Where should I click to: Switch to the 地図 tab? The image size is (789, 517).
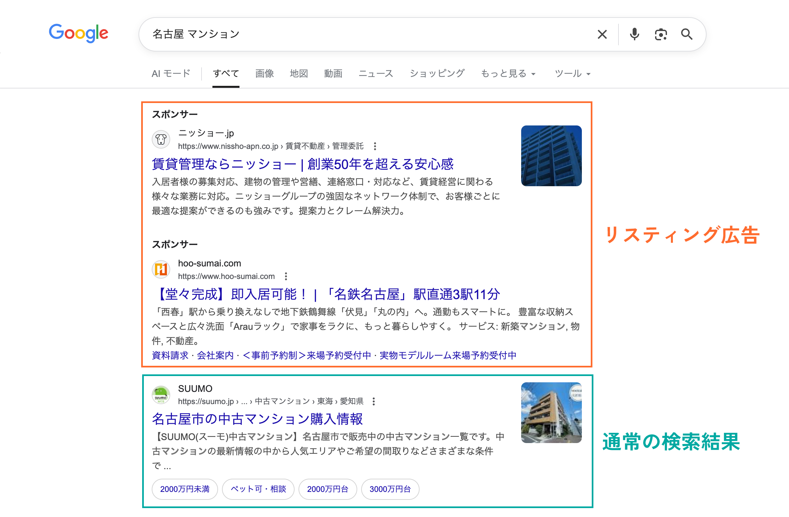tap(299, 73)
